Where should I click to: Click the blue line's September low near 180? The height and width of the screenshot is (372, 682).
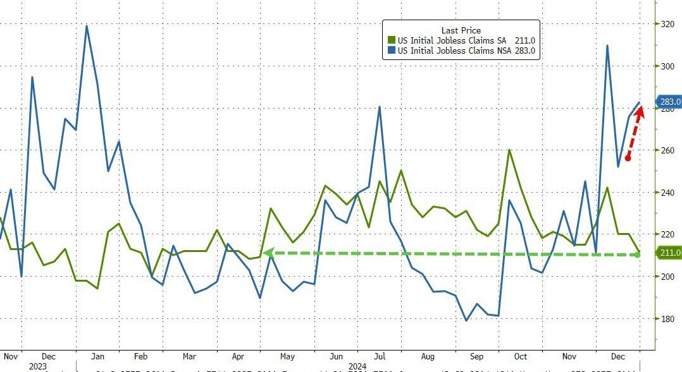(x=466, y=320)
